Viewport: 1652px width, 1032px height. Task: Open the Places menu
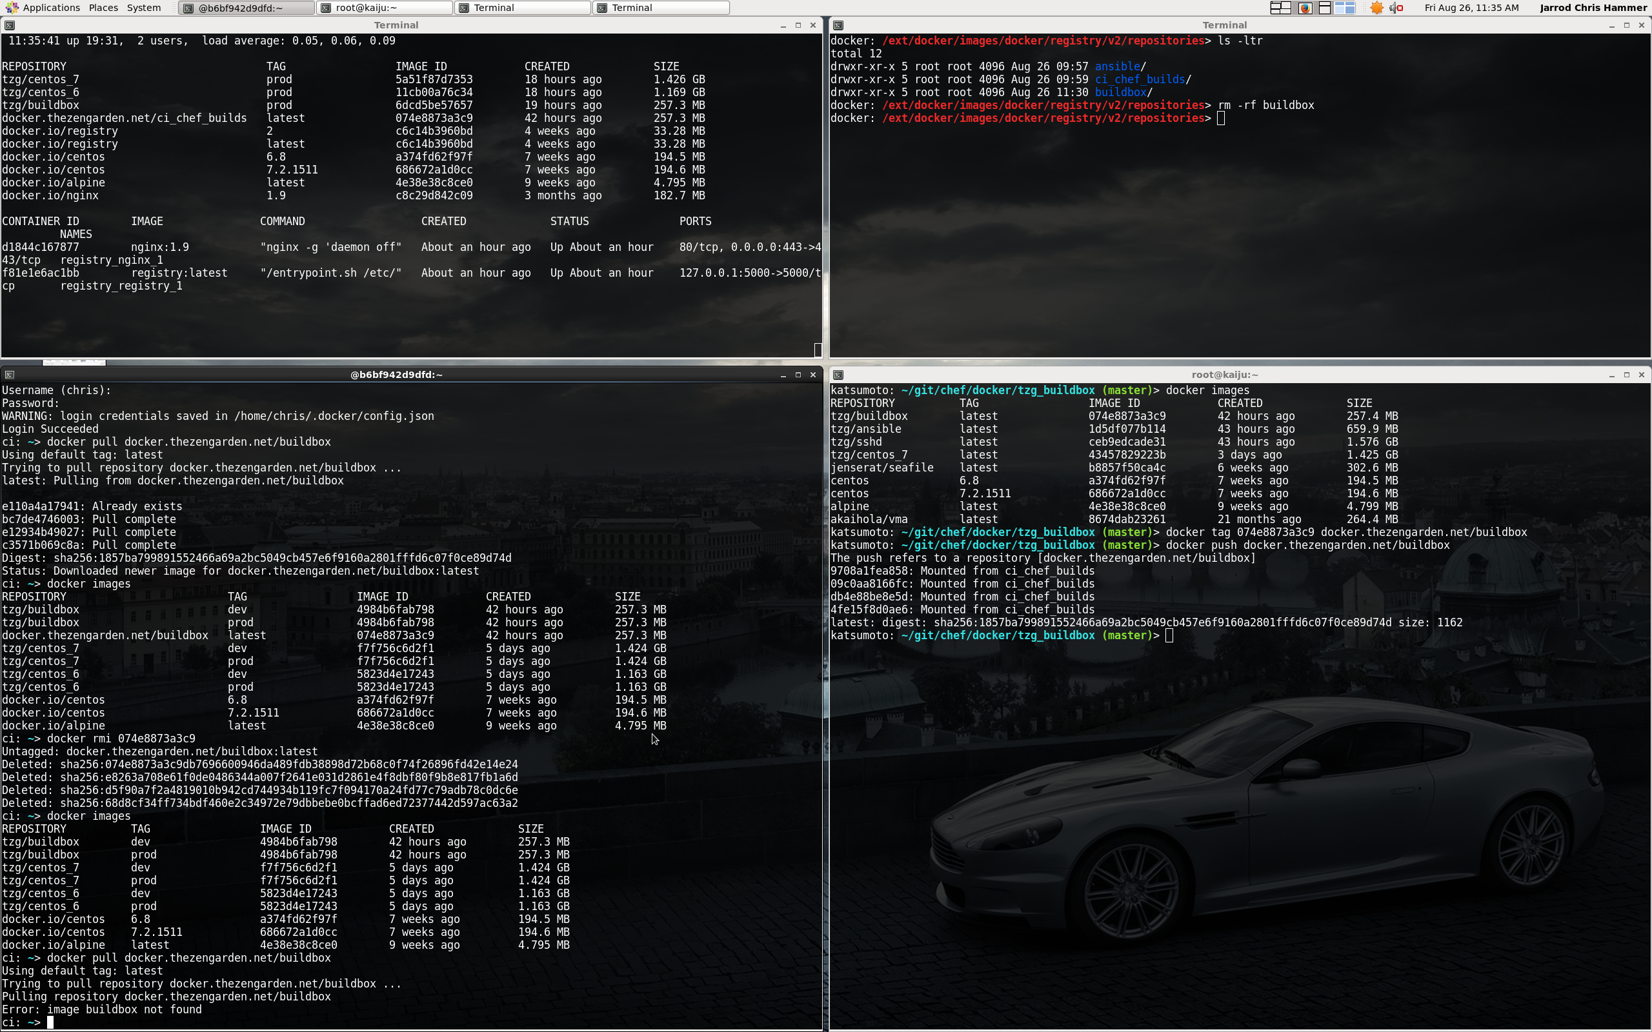point(103,8)
